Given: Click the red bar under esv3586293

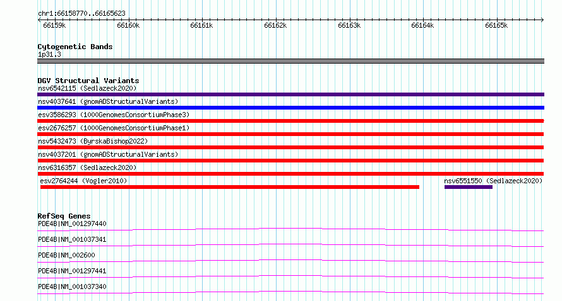Looking at the screenshot, I should pyautogui.click(x=290, y=121).
